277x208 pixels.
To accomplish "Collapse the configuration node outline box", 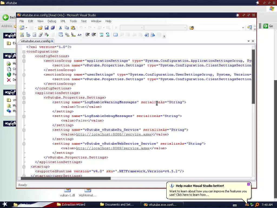I will (24, 52).
